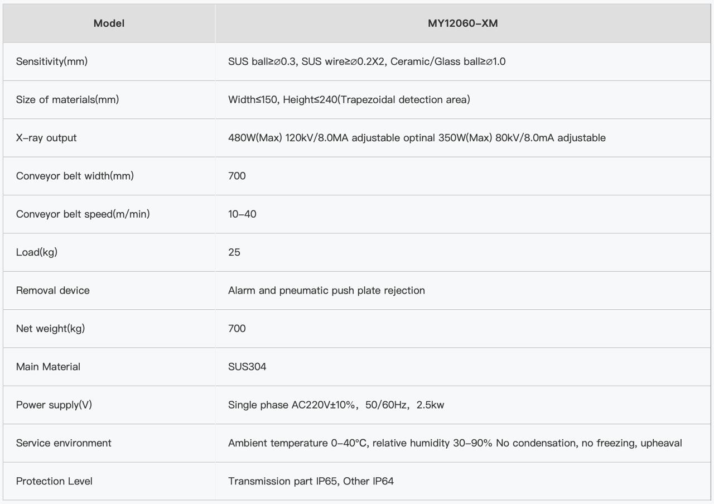Select the 480W(Max) 120kV X-ray value
The height and width of the screenshot is (504, 714).
coord(416,138)
